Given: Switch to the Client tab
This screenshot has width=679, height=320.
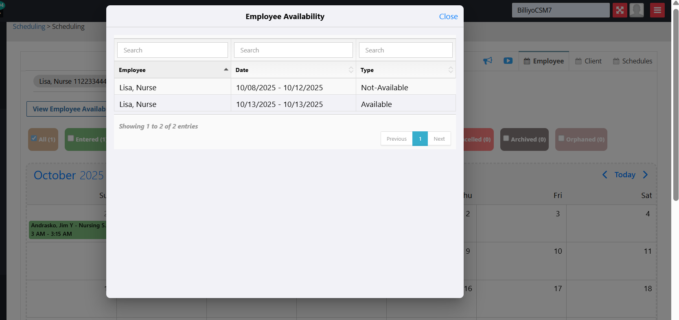Looking at the screenshot, I should [x=588, y=61].
